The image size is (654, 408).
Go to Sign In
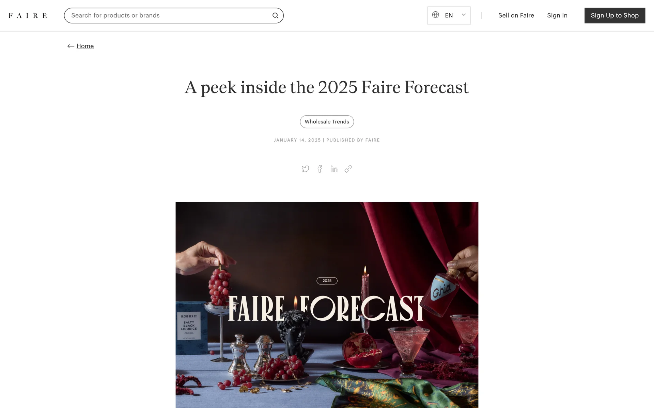click(x=557, y=16)
